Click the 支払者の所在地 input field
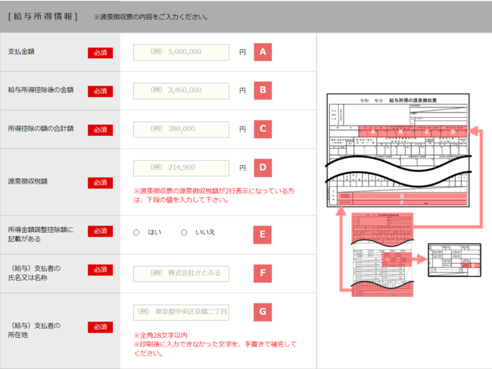 pos(181,312)
